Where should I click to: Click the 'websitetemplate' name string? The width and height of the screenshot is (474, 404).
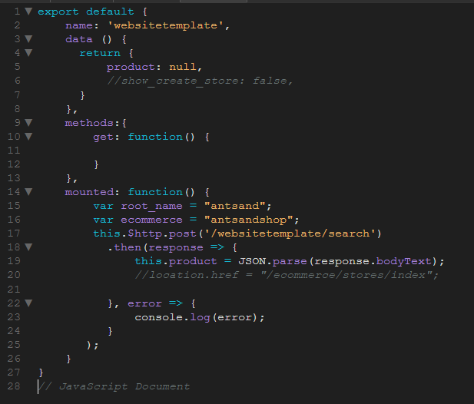click(x=166, y=25)
